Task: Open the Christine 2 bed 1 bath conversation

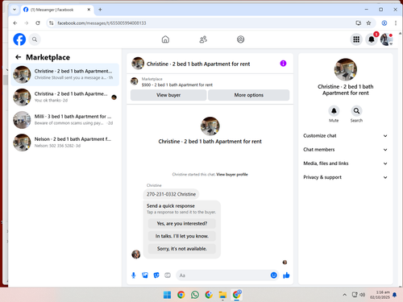Action: pyautogui.click(x=64, y=74)
